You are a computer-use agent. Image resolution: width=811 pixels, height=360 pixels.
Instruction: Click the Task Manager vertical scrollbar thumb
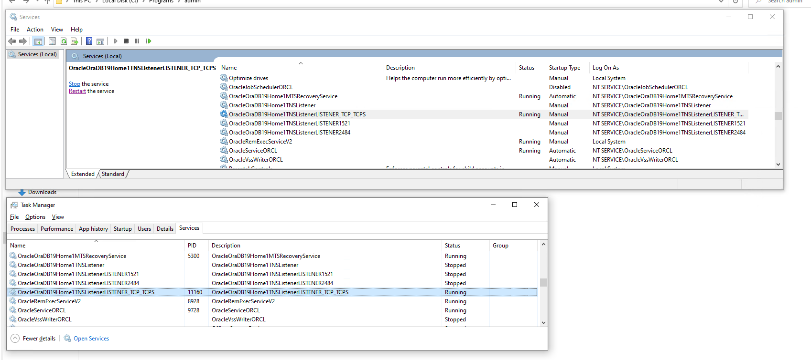click(543, 282)
